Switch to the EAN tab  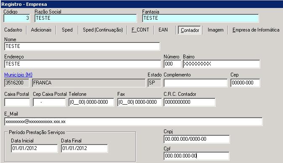[x=163, y=30]
